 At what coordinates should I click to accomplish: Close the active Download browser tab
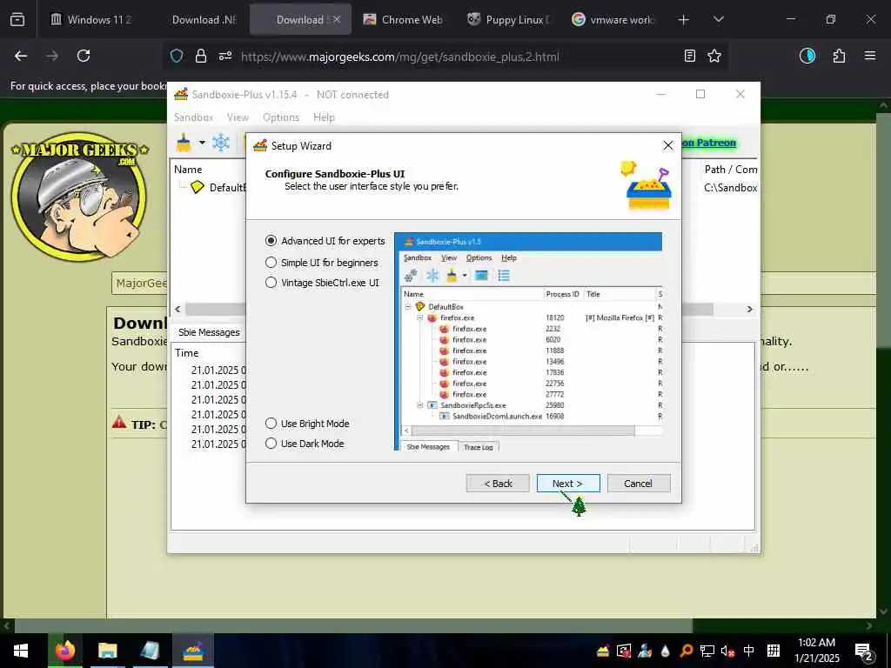337,19
